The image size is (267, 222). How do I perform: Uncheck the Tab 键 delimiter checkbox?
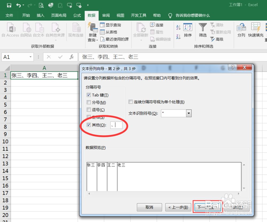pos(89,95)
